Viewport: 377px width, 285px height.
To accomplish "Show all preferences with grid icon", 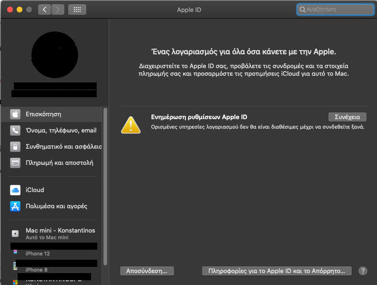I will point(77,10).
